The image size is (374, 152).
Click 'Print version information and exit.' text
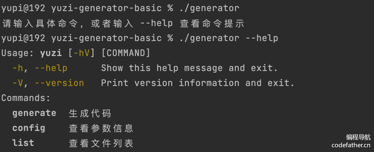[198, 83]
